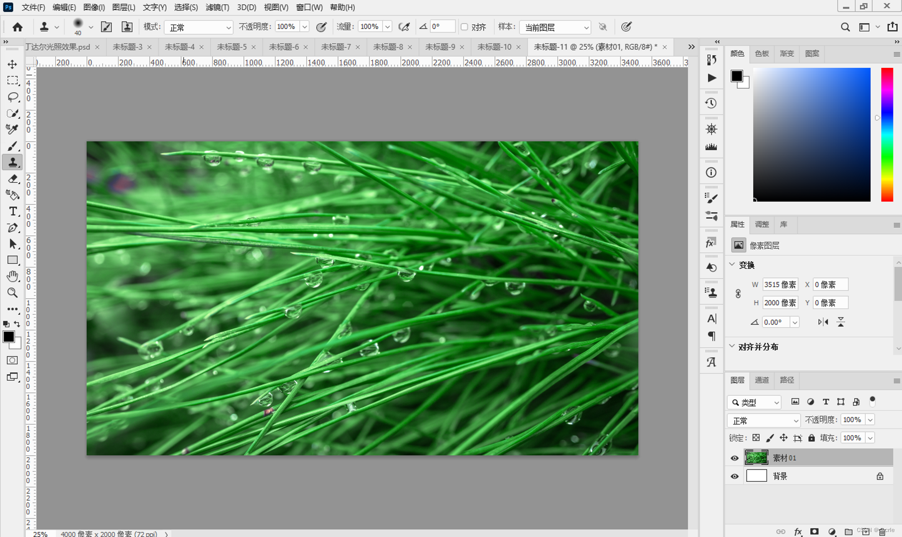This screenshot has width=902, height=537.
Task: Hide the 素材01 layer
Action: (734, 458)
